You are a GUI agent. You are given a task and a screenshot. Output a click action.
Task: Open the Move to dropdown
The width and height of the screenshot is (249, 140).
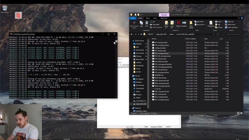166,27
